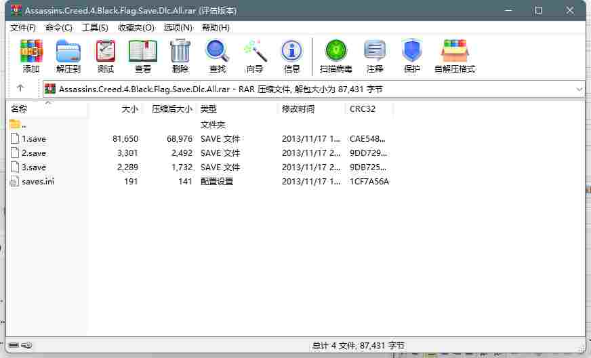This screenshot has height=358, width=591.
Task: Open the Tools (工具) menu
Action: coord(95,28)
